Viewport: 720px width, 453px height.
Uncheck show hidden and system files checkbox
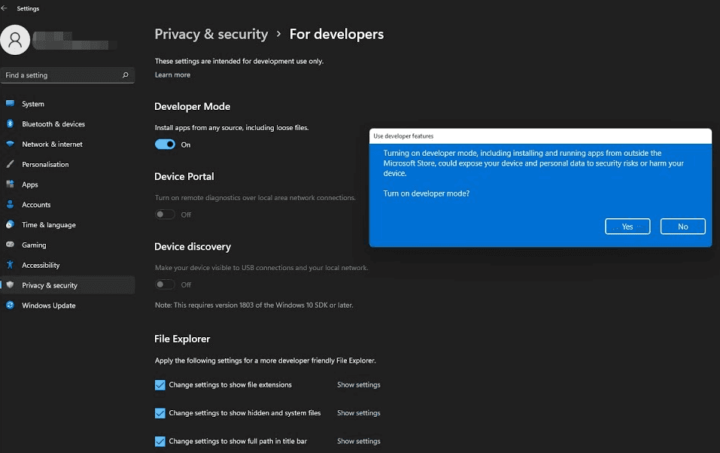click(x=159, y=413)
